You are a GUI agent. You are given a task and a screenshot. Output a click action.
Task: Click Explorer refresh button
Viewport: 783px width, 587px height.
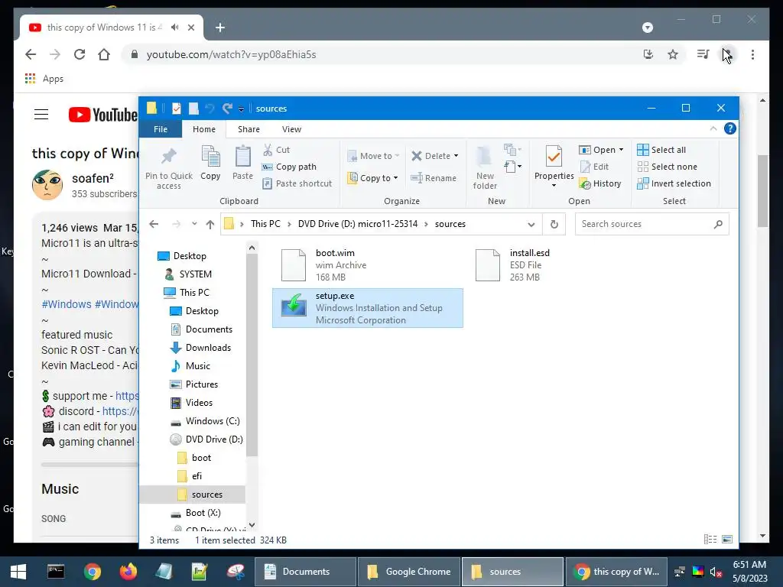554,224
